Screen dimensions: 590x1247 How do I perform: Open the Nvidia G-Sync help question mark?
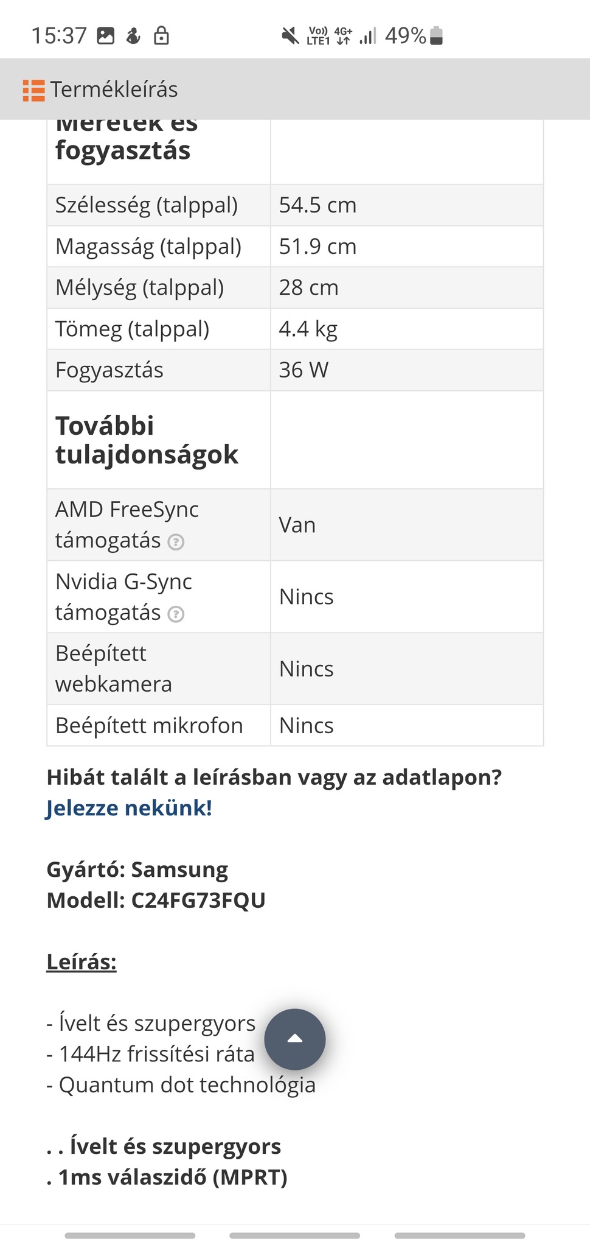pyautogui.click(x=176, y=614)
